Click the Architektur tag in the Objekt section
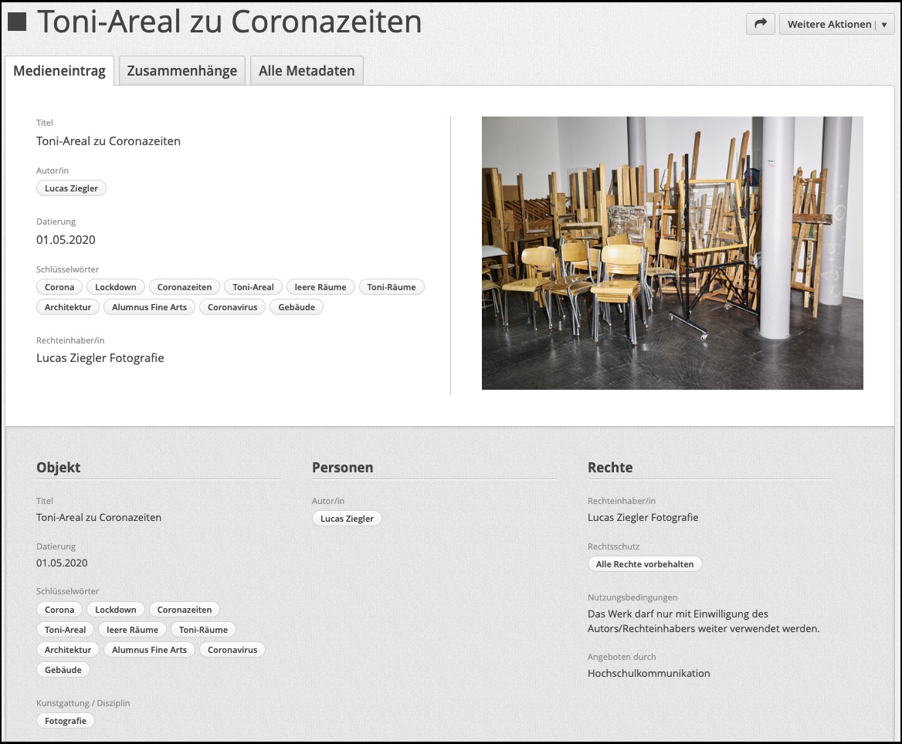The height and width of the screenshot is (744, 902). (x=68, y=650)
